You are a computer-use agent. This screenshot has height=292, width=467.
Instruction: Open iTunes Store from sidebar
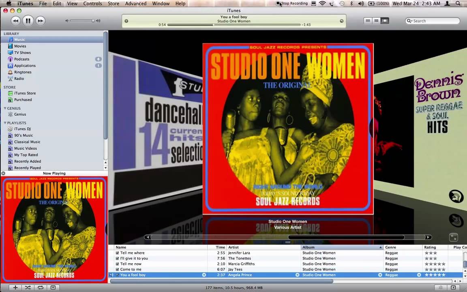[x=25, y=93]
